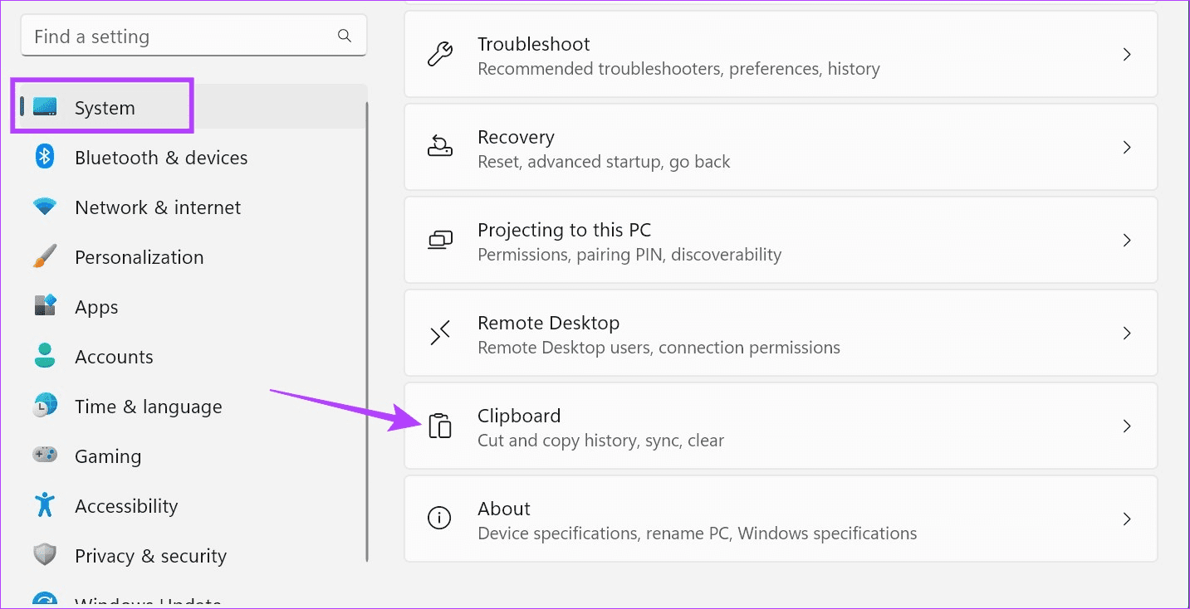Click the Clipboard icon
Image resolution: width=1190 pixels, height=609 pixels.
pos(439,426)
